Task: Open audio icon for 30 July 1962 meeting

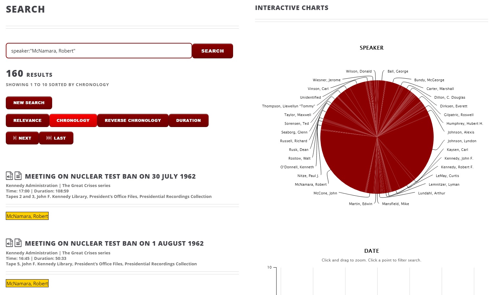Action: click(9, 176)
